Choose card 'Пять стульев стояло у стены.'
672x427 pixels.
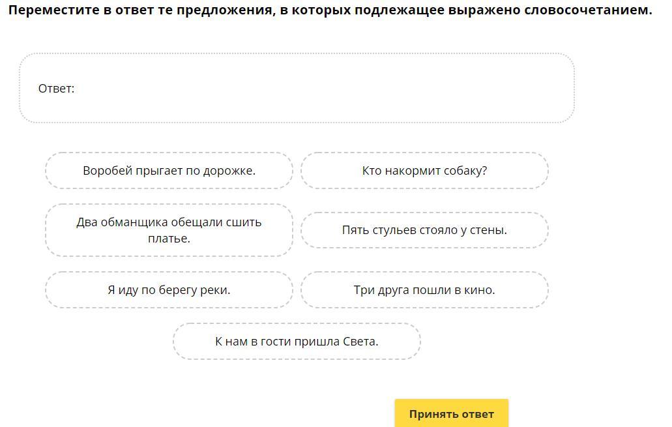tap(424, 230)
